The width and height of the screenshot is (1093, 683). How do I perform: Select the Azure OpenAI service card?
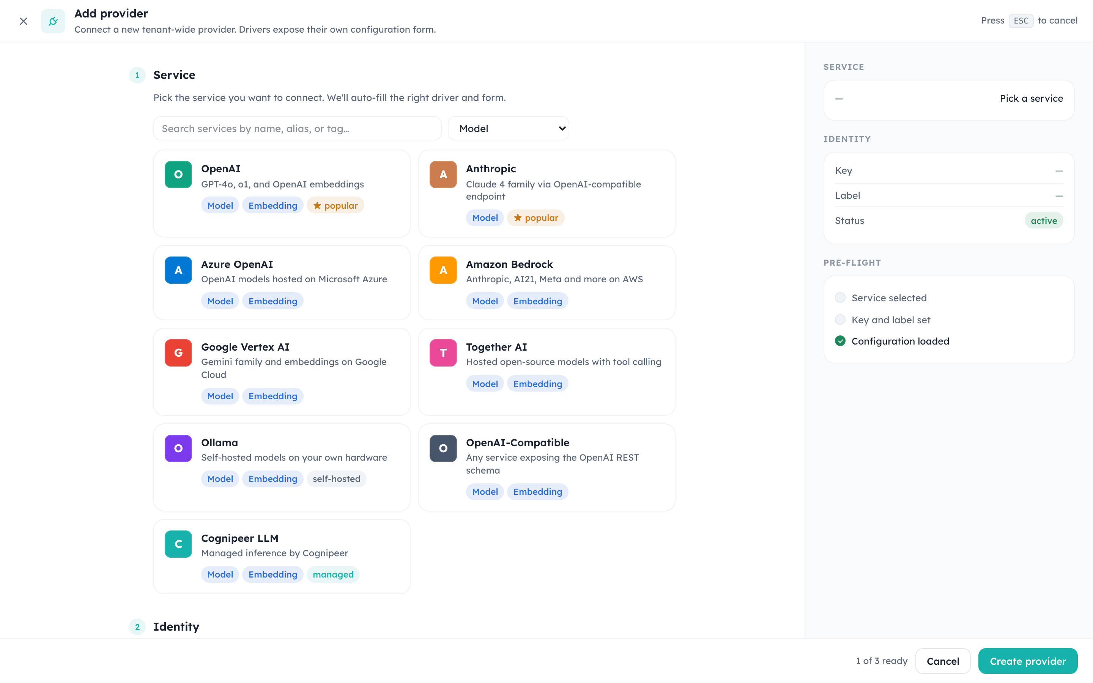[x=282, y=283]
